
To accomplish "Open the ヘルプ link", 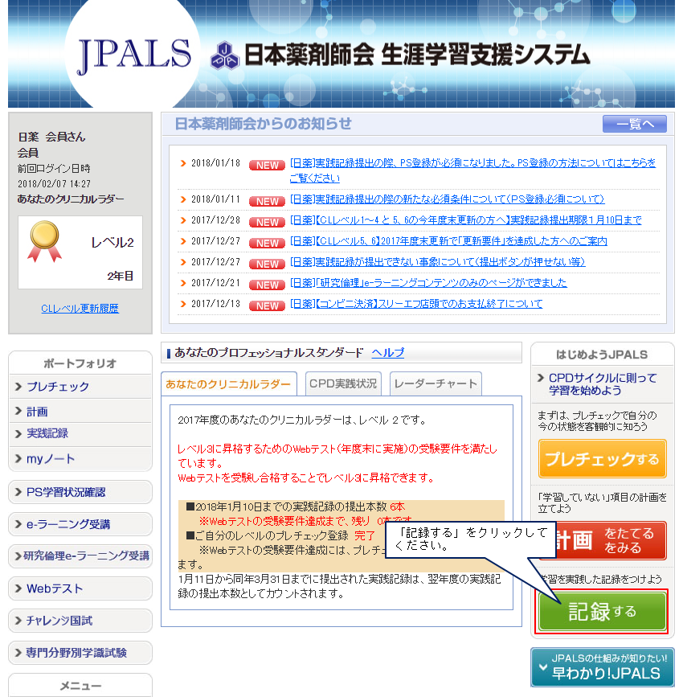I will (387, 353).
